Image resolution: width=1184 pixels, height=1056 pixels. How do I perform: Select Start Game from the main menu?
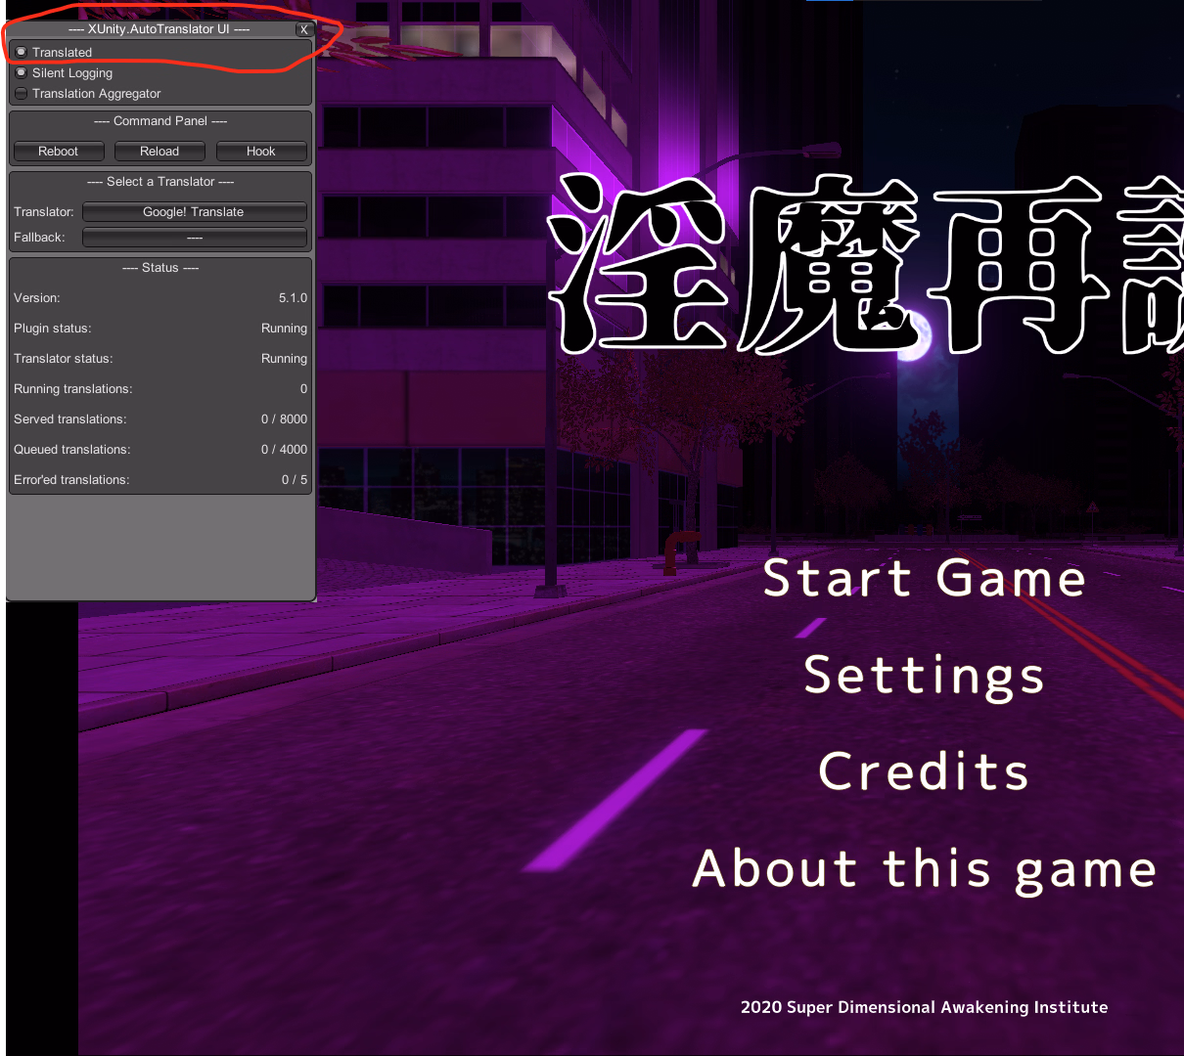coord(924,578)
